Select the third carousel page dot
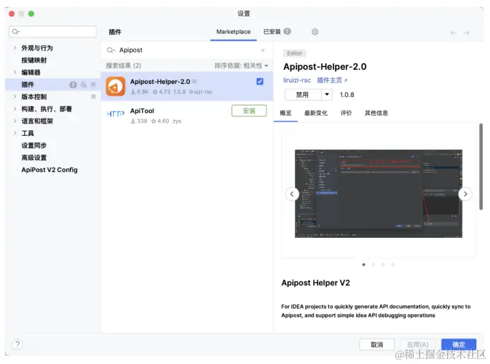Screen dimensions: 490x364 [x=383, y=264]
